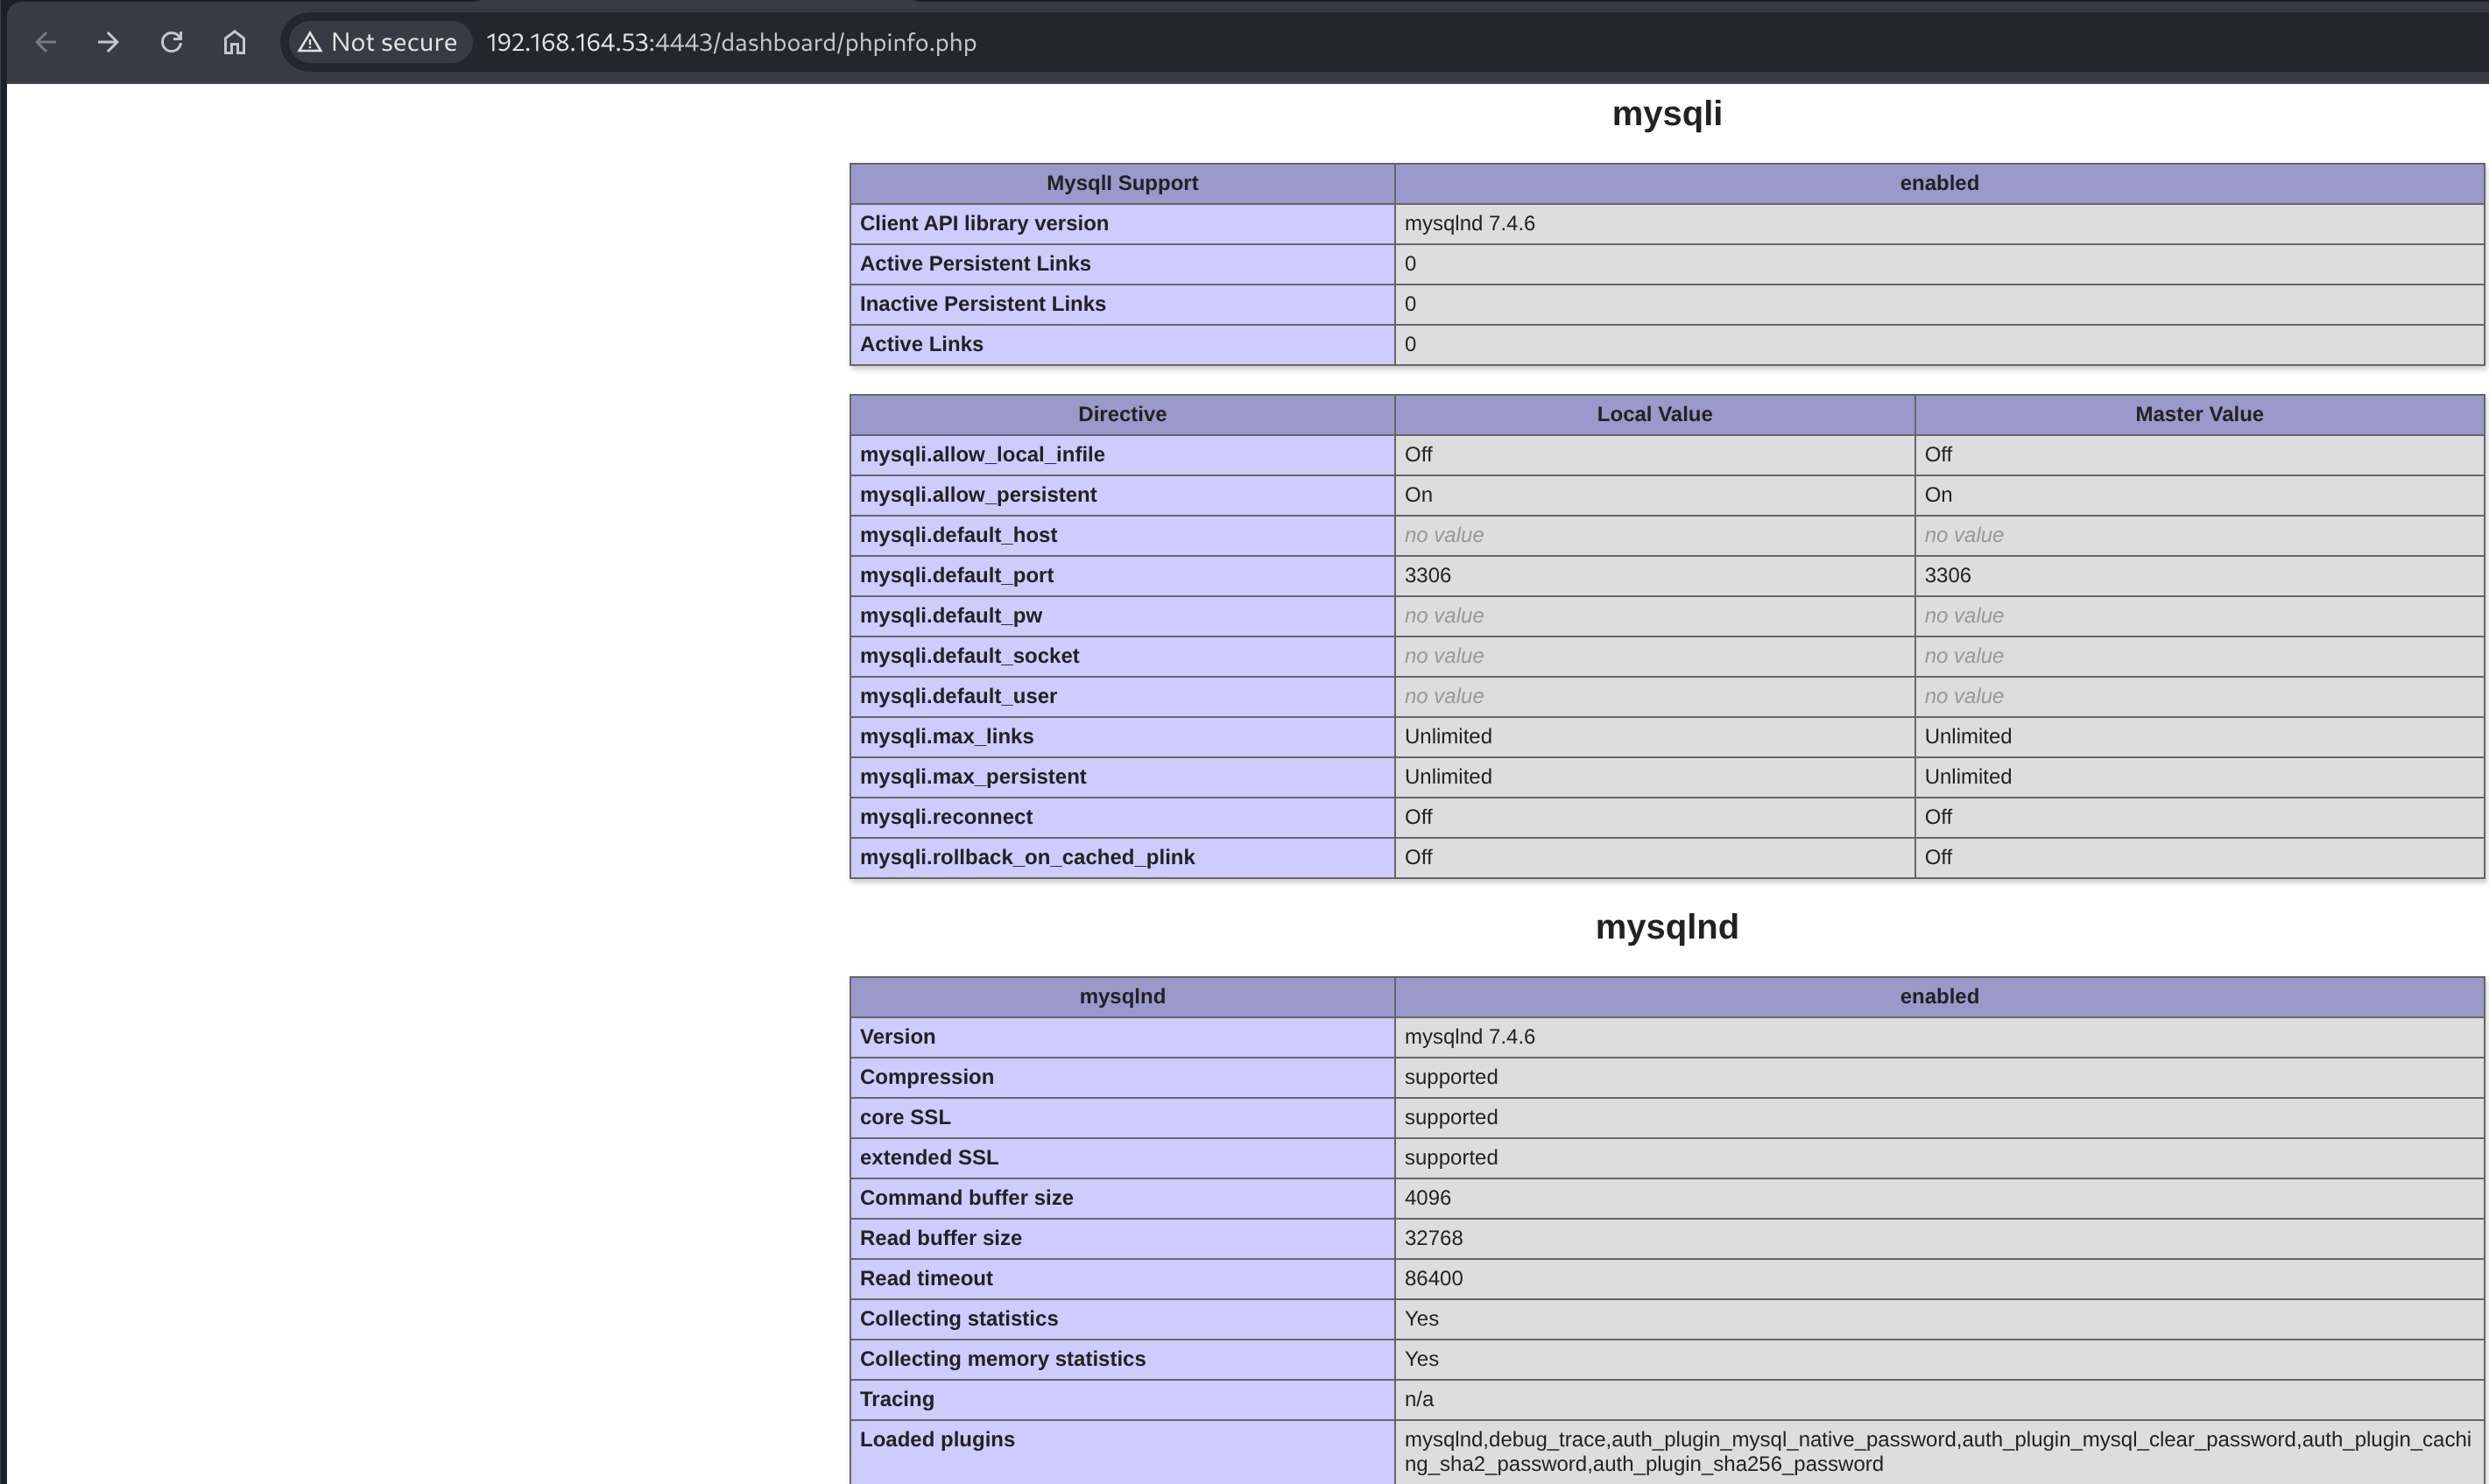Reload the phpinfo page
The height and width of the screenshot is (1484, 2489).
(172, 42)
